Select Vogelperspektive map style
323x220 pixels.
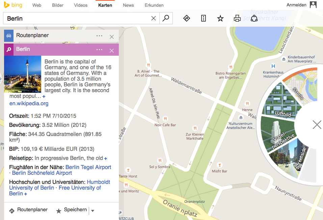(x=279, y=135)
